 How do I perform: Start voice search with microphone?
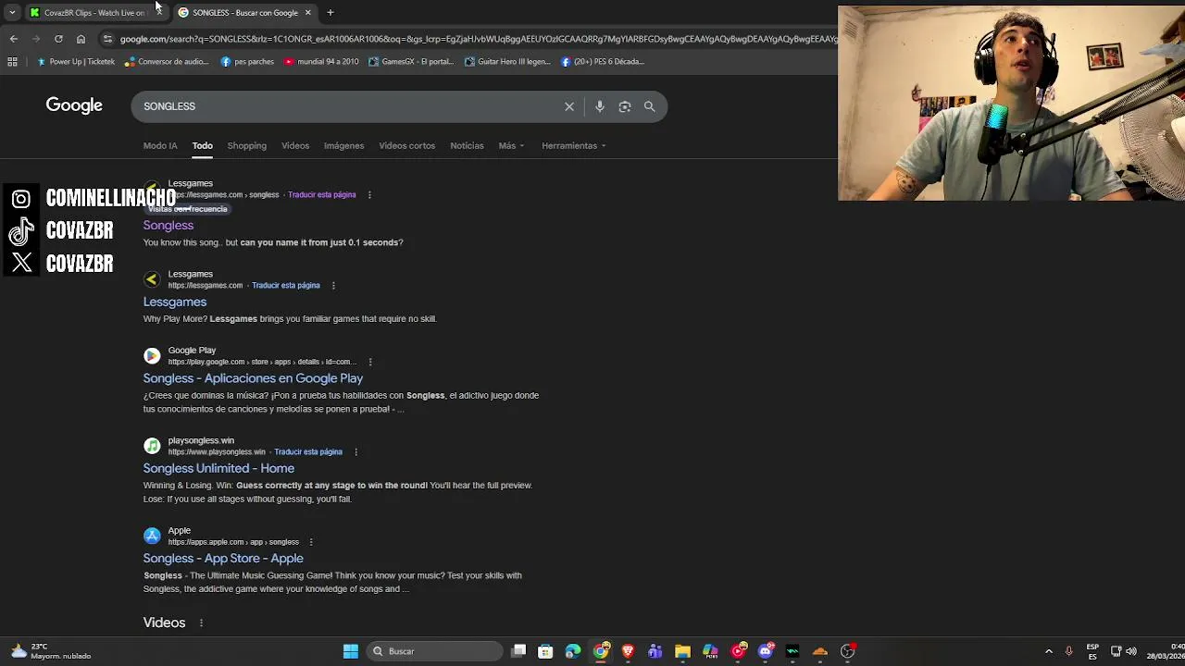click(x=600, y=106)
